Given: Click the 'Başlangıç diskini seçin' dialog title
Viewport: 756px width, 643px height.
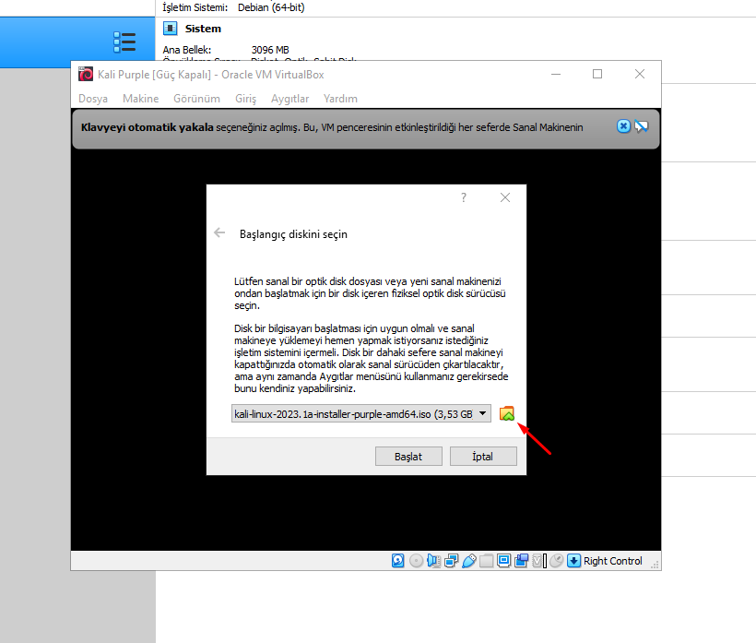Looking at the screenshot, I should 293,234.
